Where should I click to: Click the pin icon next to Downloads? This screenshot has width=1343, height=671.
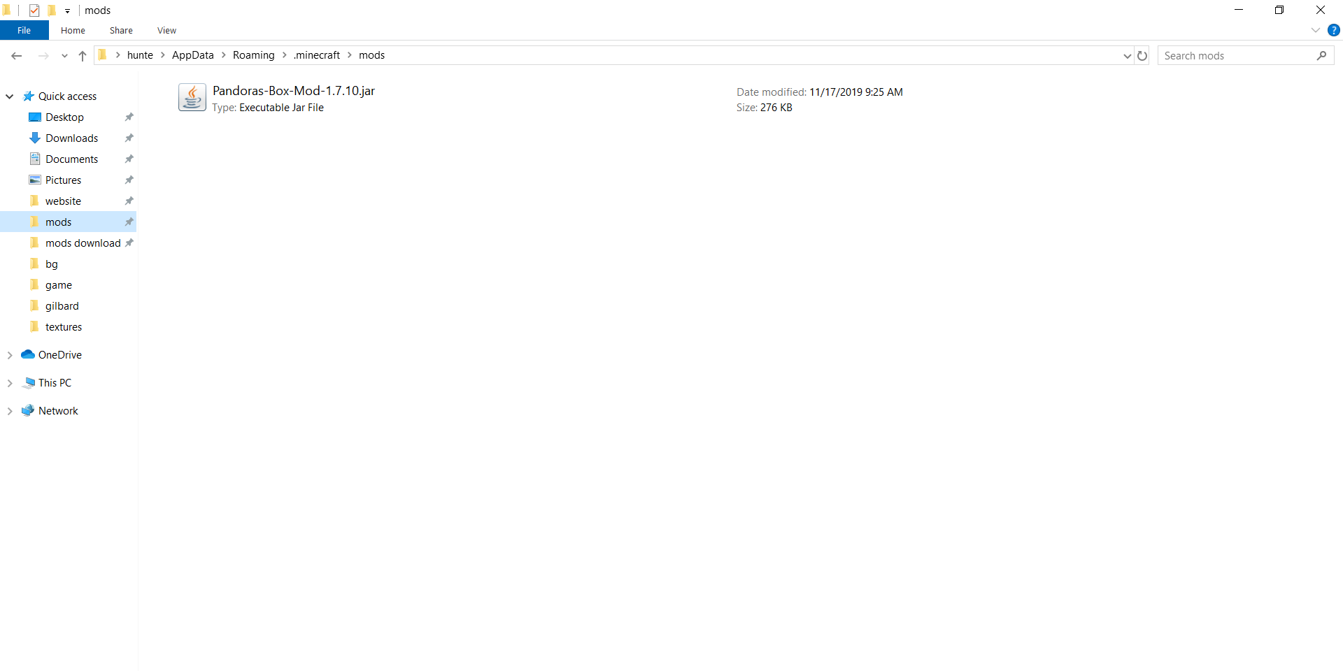coord(129,138)
